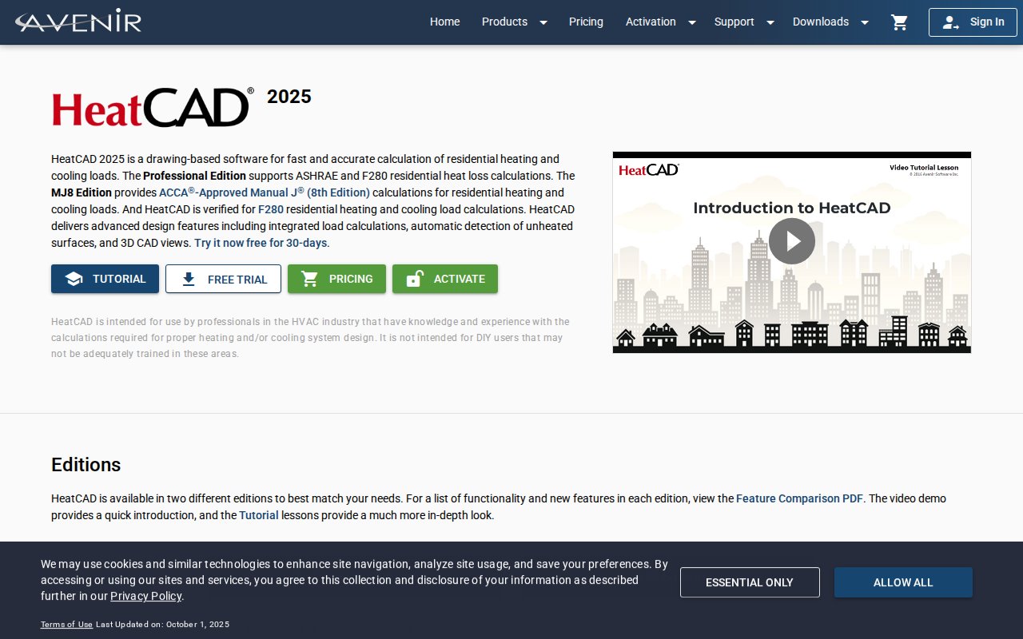The width and height of the screenshot is (1023, 639).
Task: Choose Essential Only cookies
Action: 750,582
